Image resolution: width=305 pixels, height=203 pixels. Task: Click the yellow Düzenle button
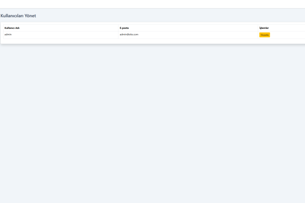[x=264, y=35]
